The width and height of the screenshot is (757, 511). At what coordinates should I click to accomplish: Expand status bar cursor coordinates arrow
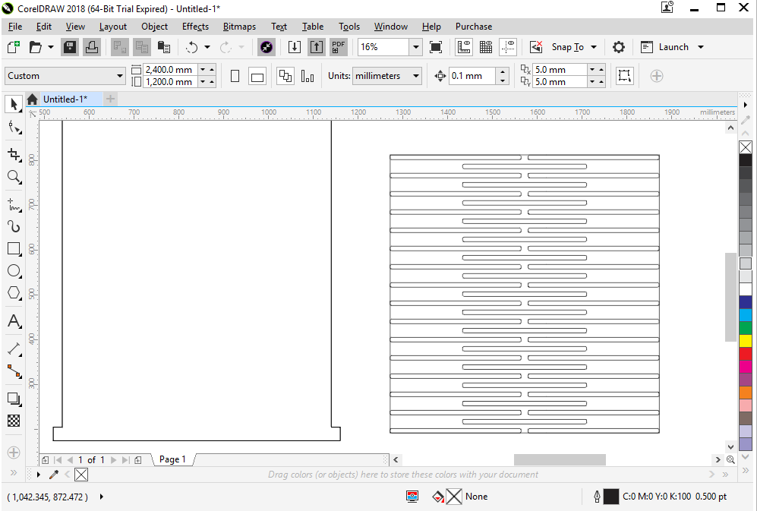[102, 497]
